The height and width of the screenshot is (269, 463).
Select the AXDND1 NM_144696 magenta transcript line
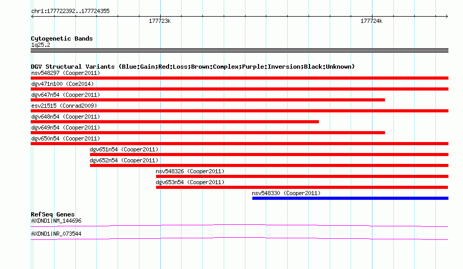coord(239,226)
